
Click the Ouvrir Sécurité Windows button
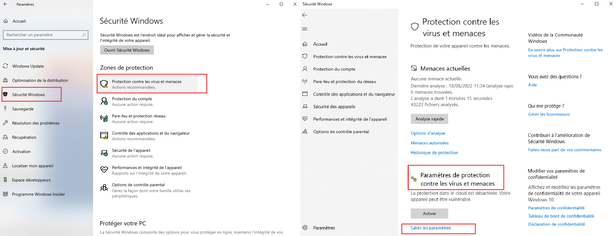[127, 50]
